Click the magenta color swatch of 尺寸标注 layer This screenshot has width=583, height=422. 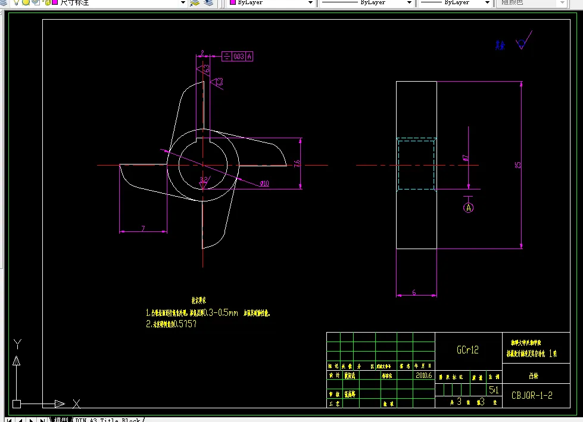[x=55, y=2]
